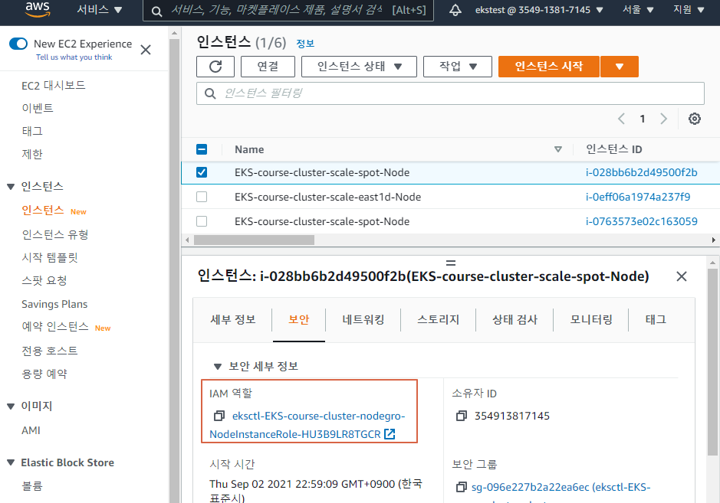The image size is (720, 503).
Task: Click the 인스턴스 시작 launch button
Action: click(549, 67)
